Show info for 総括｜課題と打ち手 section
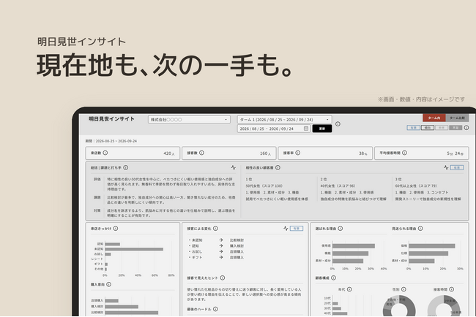The height and width of the screenshot is (317, 476). (126, 167)
